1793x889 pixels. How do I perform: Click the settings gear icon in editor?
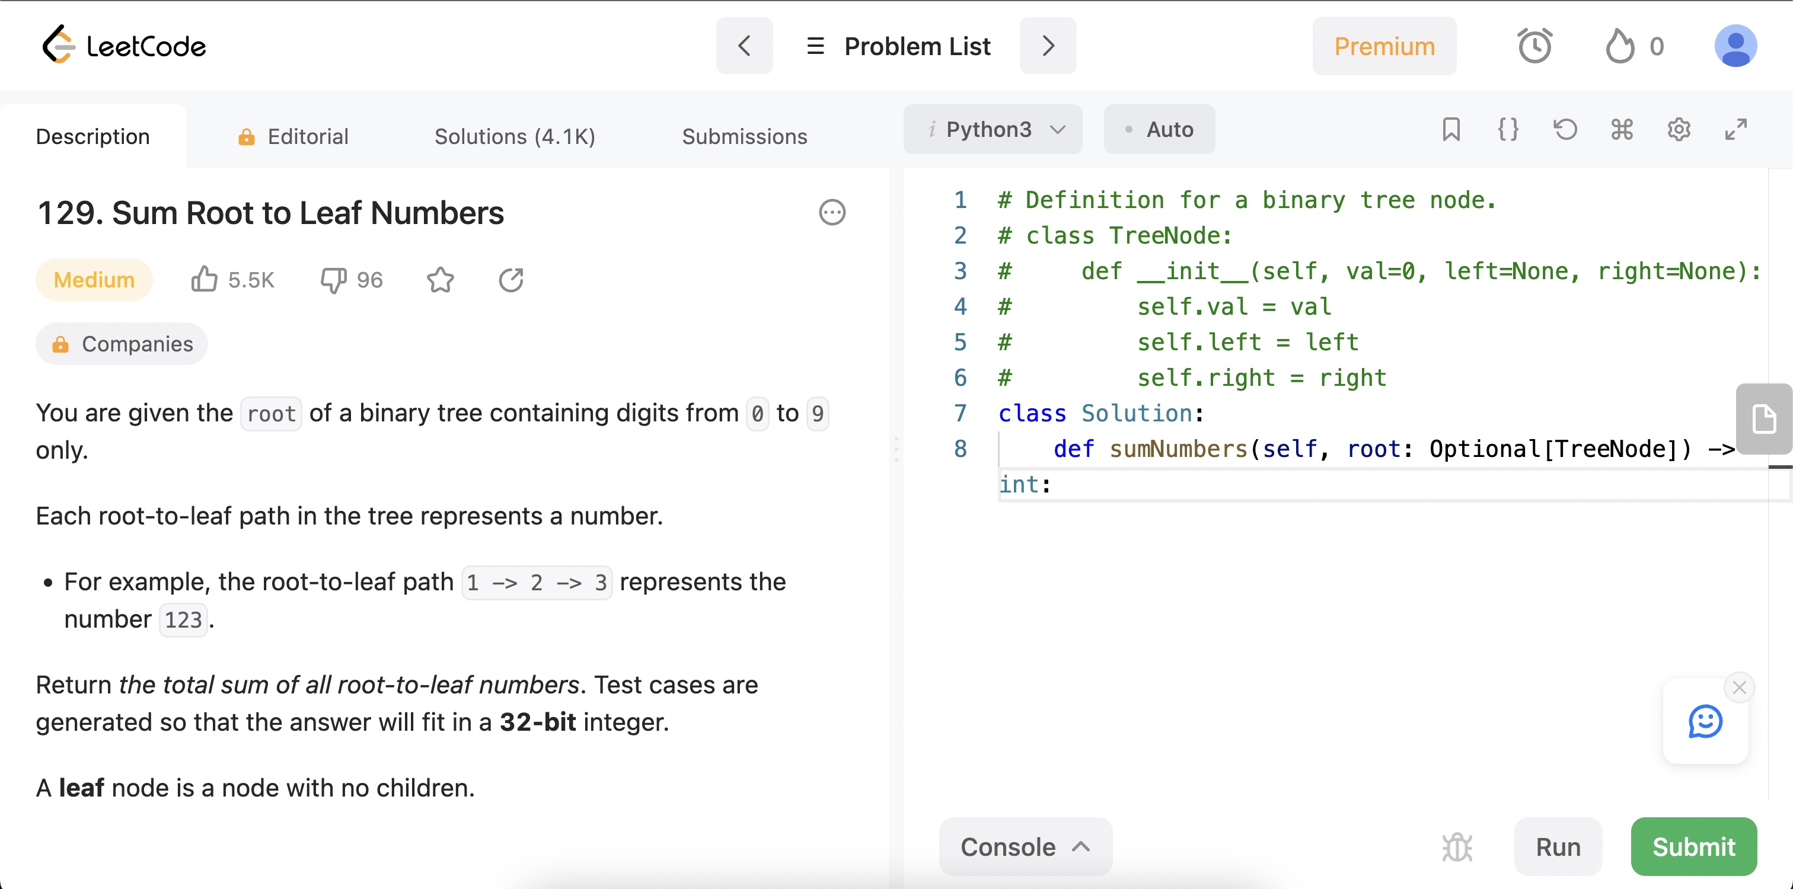[x=1679, y=128]
